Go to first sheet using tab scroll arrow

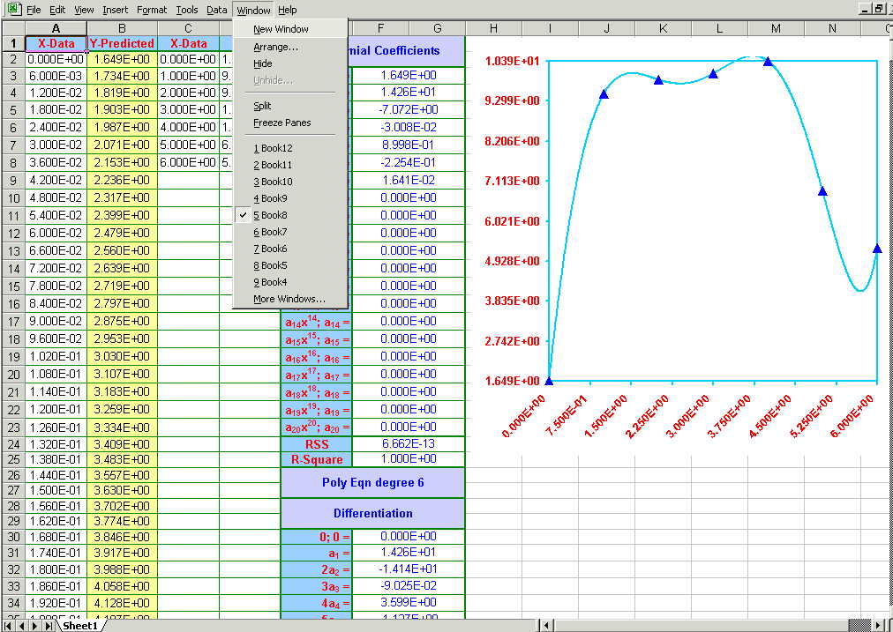(8, 625)
